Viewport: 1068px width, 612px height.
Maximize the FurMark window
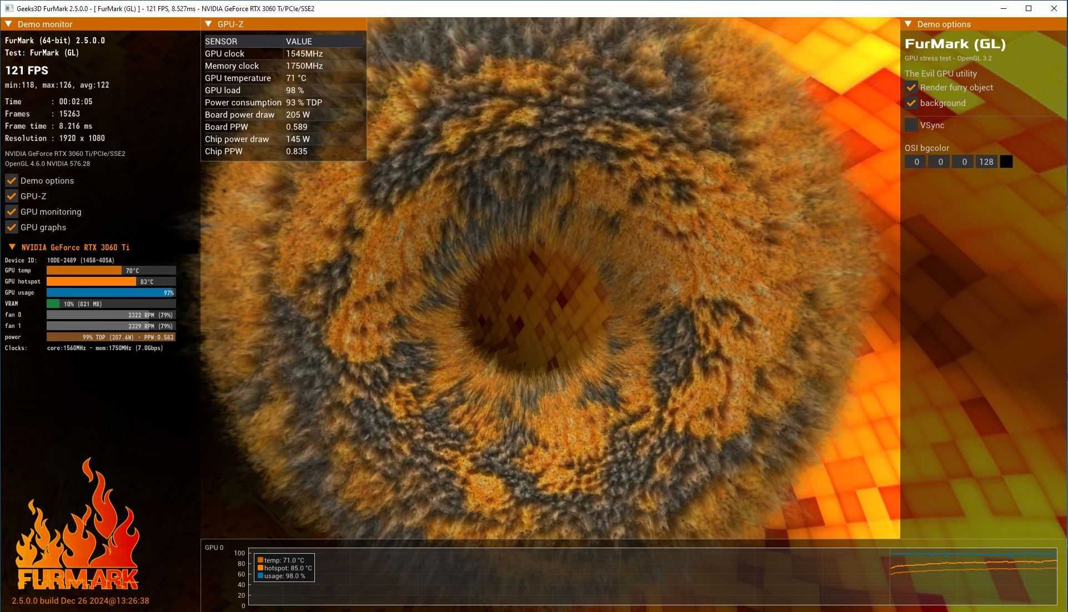click(x=1029, y=8)
